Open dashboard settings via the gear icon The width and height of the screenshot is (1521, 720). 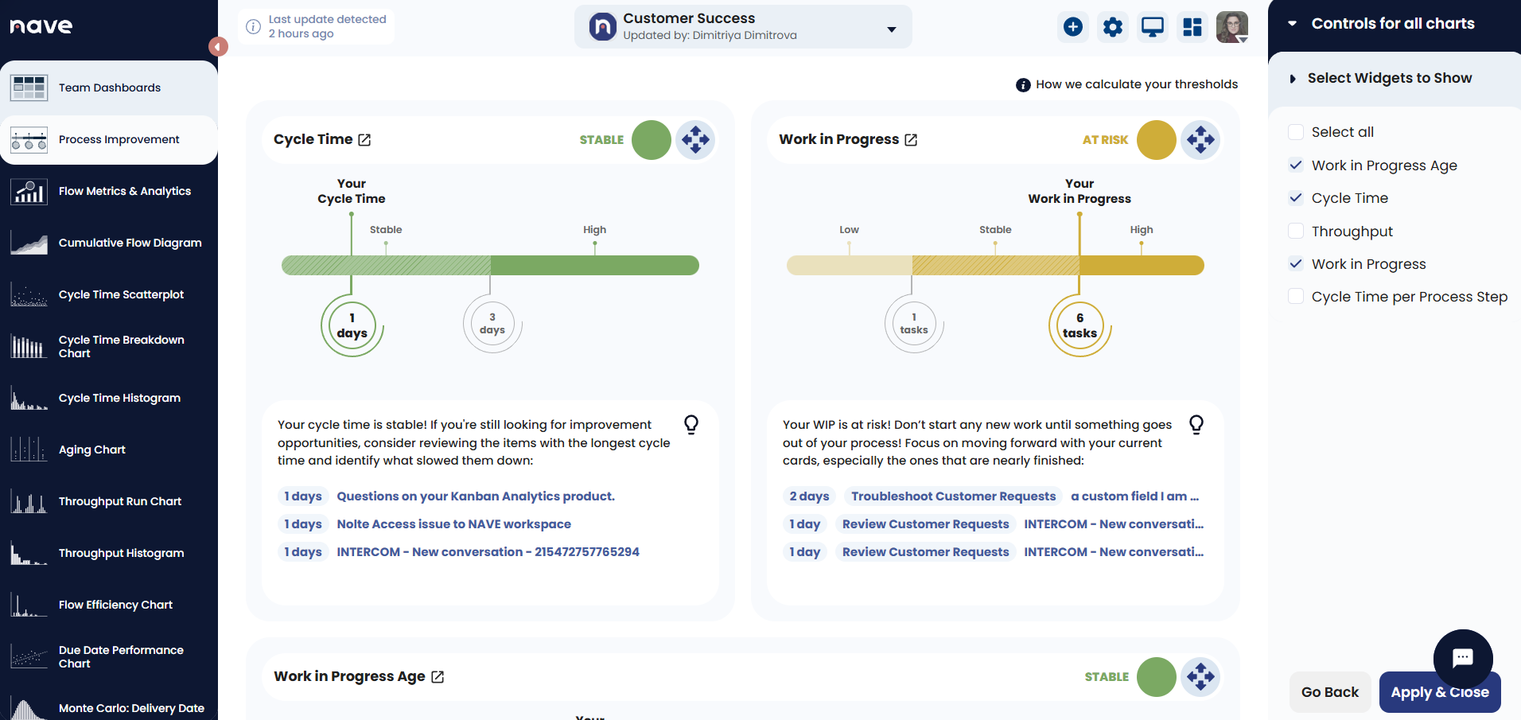pos(1112,26)
